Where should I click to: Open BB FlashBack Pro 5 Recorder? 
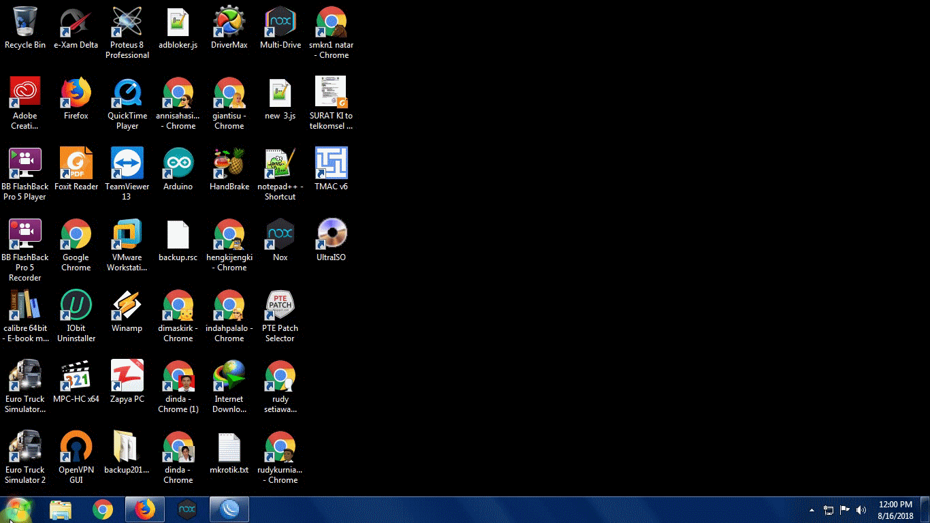pos(25,250)
